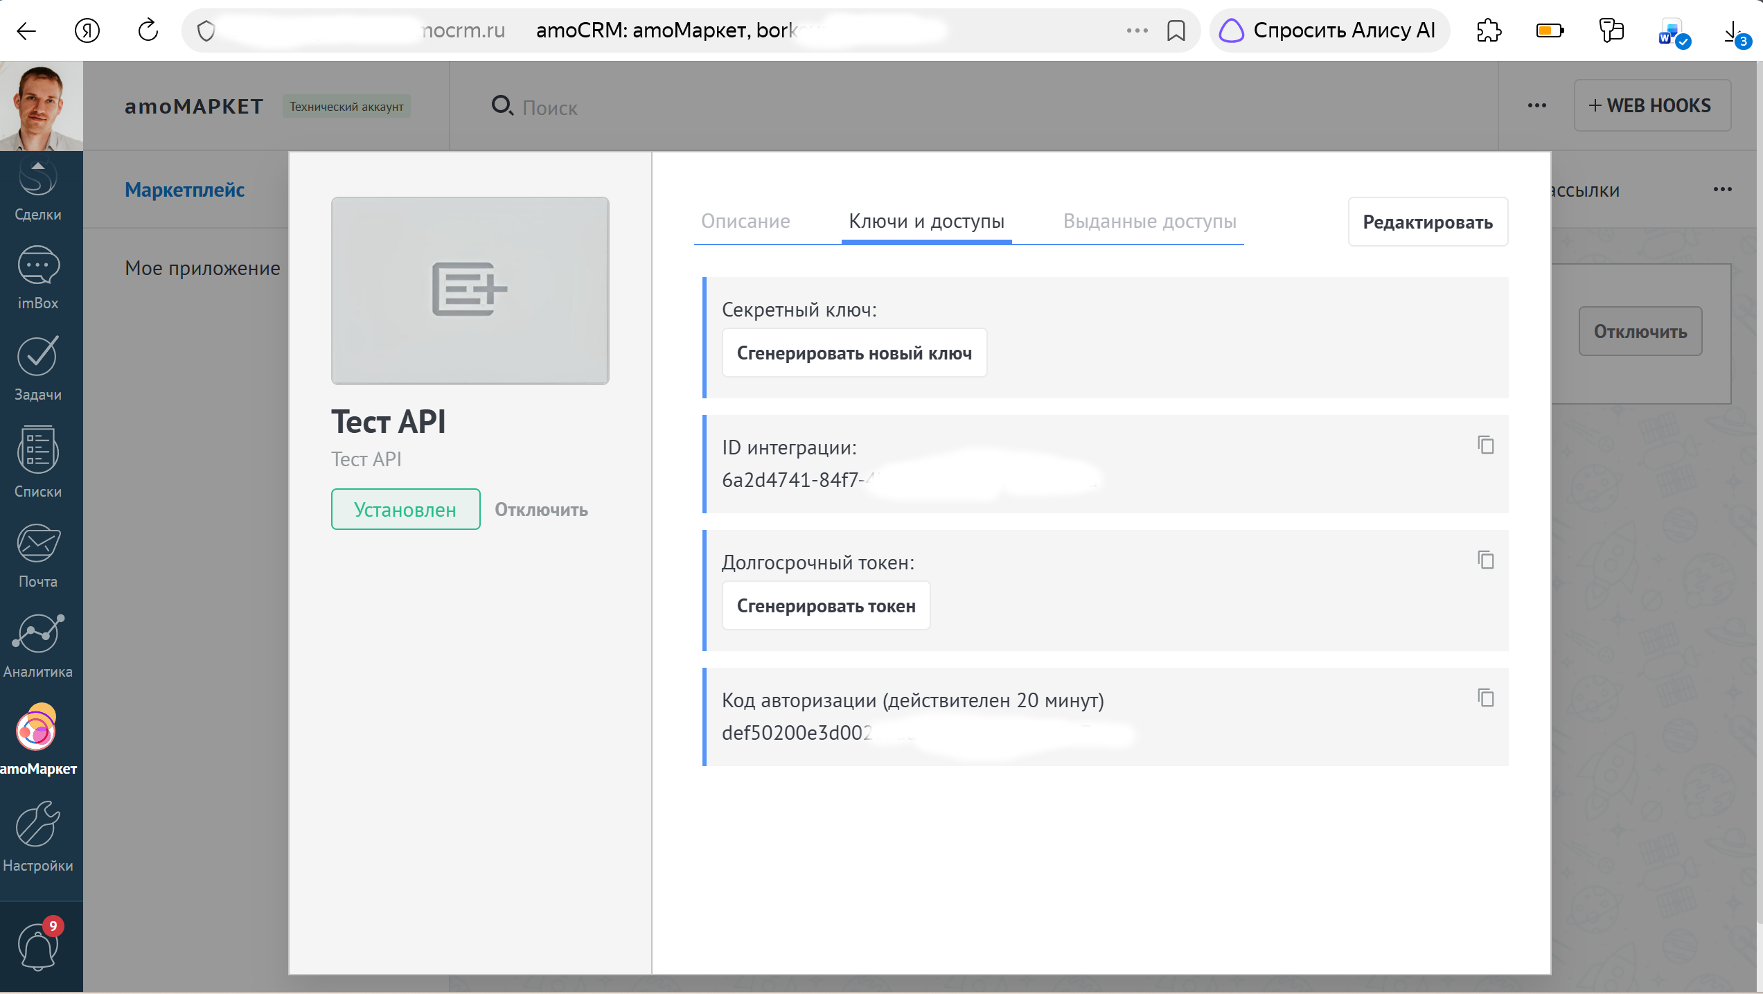
Task: Open the header three-dots menu near WEB HOOKS
Action: (1536, 105)
